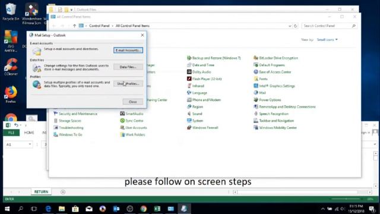Screen dimensions: 380x214
Task: Open the Show Profiles button
Action: point(128,84)
